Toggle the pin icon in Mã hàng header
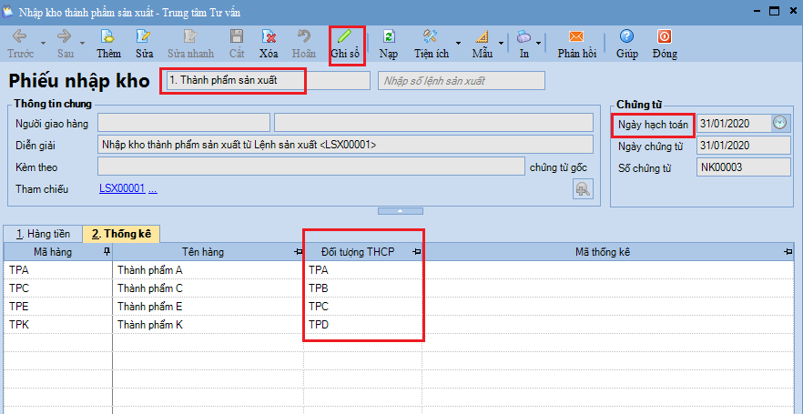 (107, 251)
